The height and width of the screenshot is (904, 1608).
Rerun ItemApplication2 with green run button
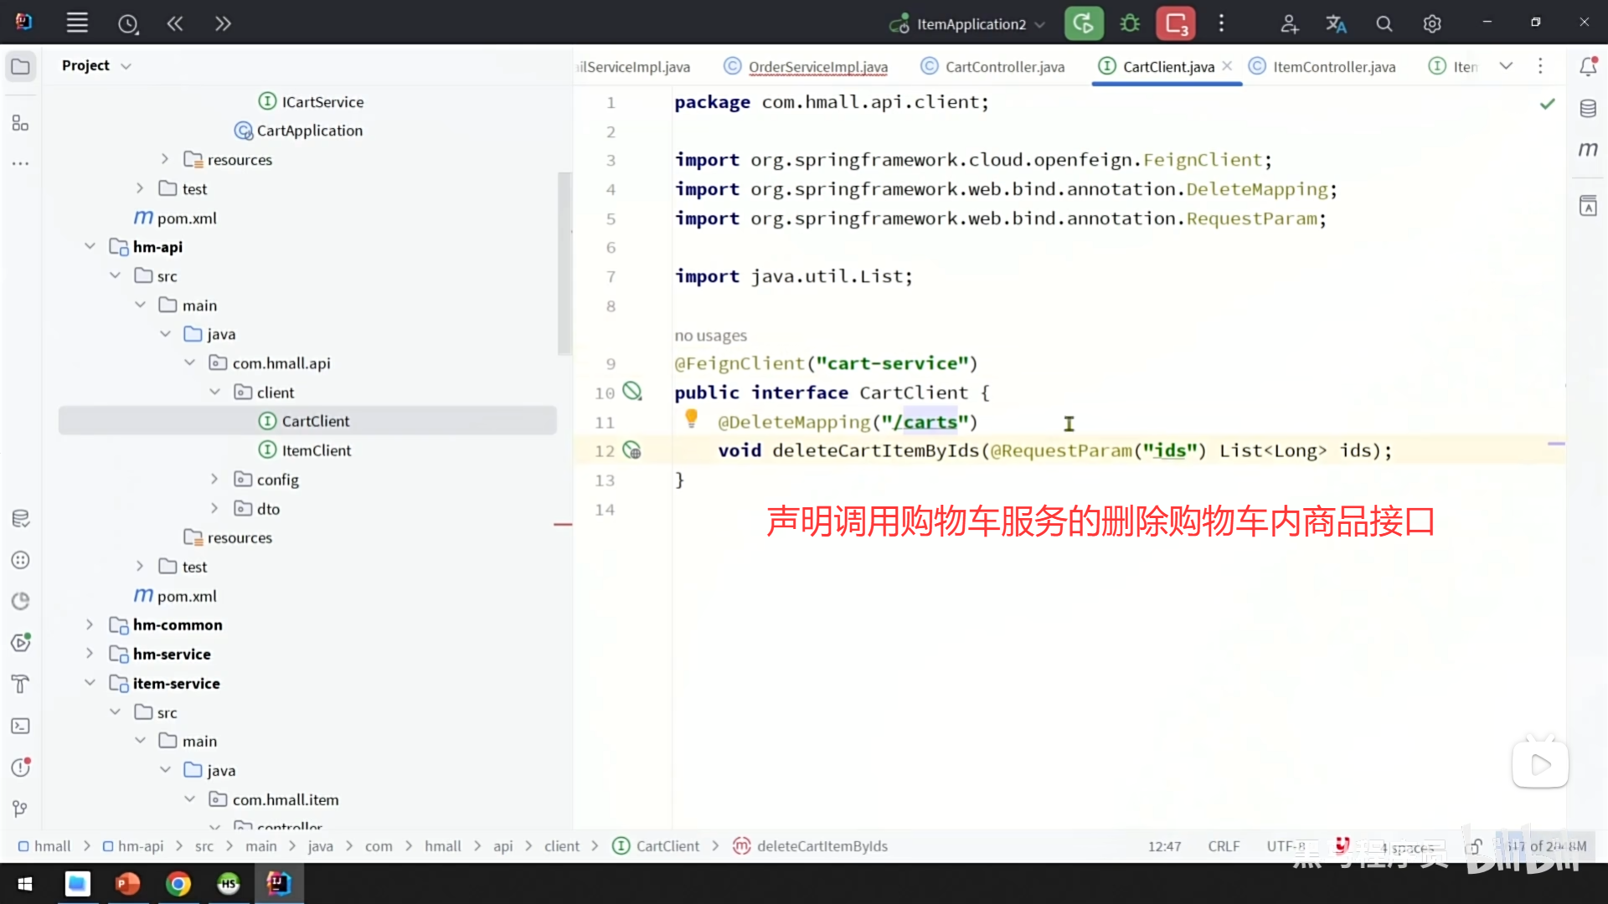[x=1084, y=23]
